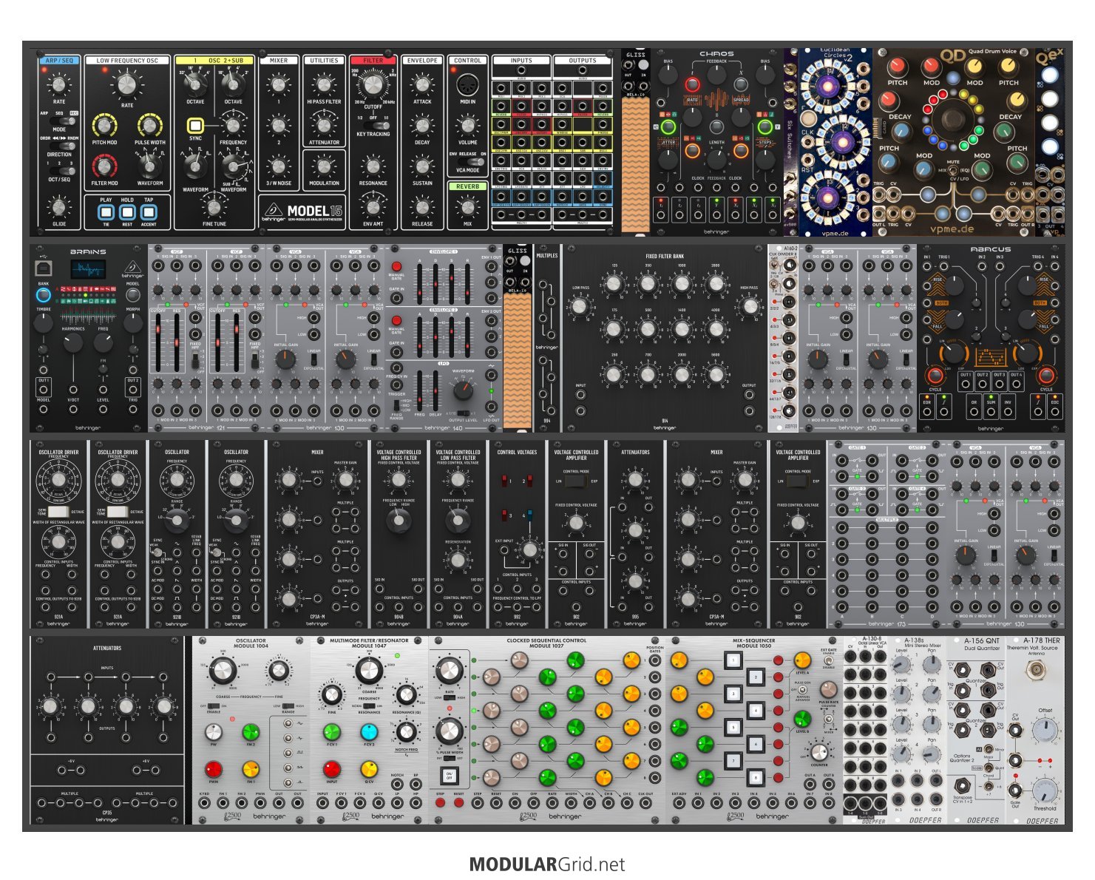
Task: Click Envelope 1 Attack slider on module 140
Action: pos(419,283)
